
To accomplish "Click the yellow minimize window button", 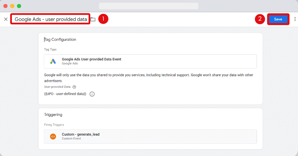I will pyautogui.click(x=12, y=6).
